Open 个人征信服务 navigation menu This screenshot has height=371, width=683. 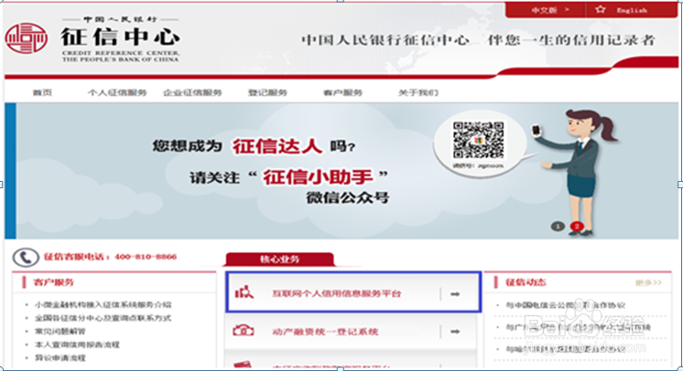117,92
